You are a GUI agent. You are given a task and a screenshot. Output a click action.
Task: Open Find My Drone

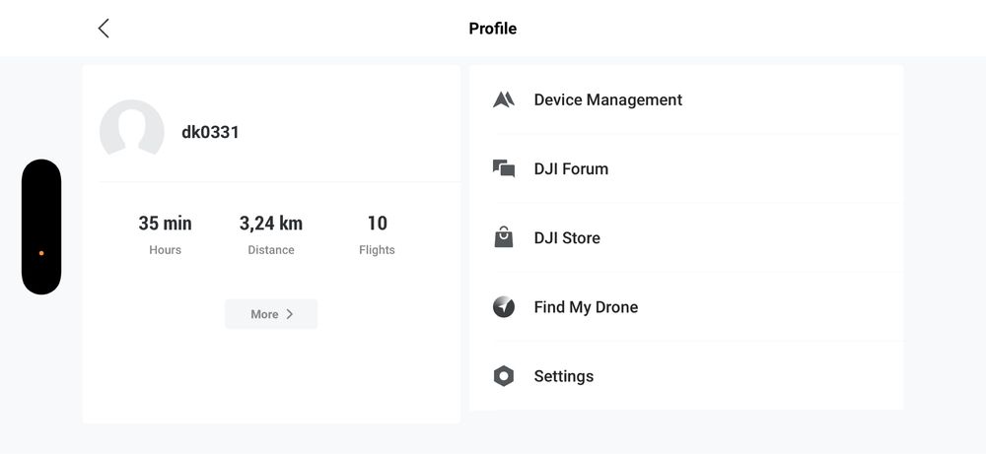tap(686, 307)
